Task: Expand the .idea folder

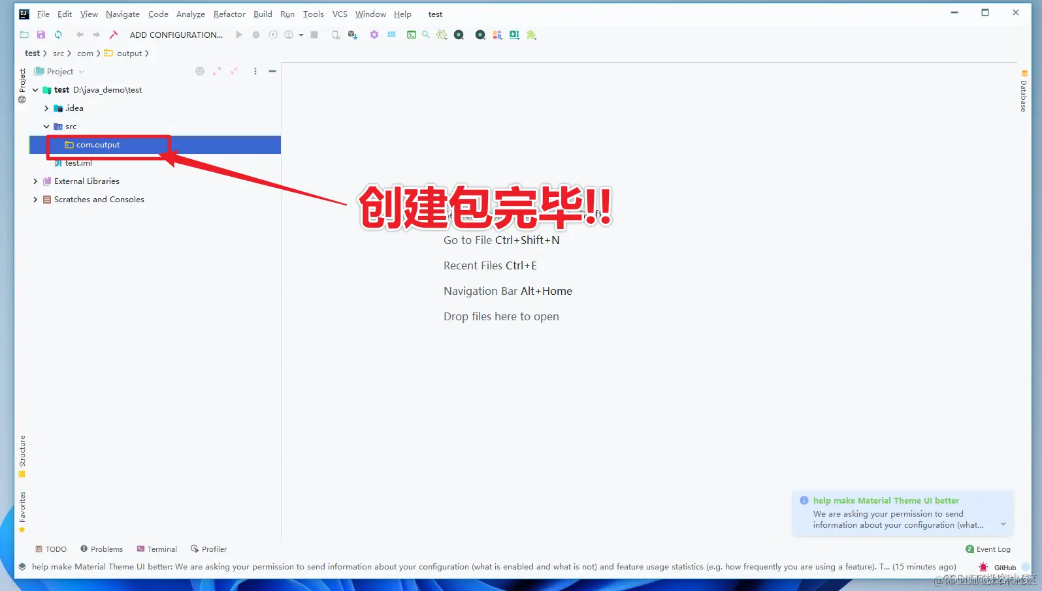Action: coord(46,108)
